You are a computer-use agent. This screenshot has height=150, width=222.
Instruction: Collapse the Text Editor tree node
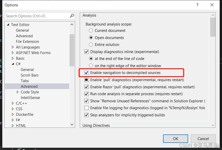pos(8,25)
